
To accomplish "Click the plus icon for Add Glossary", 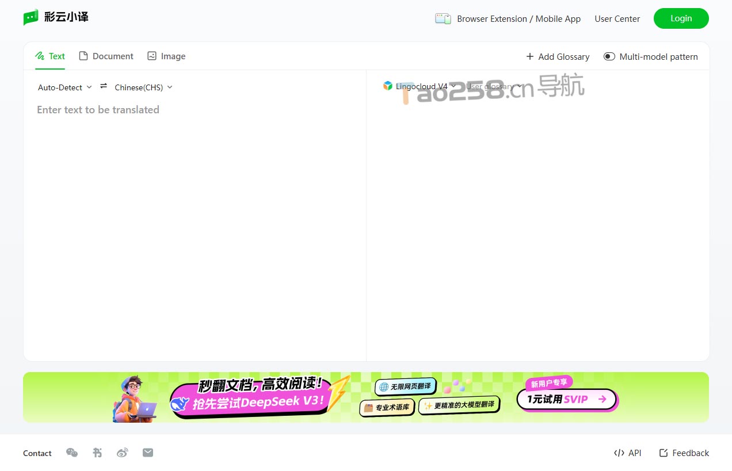I will 530,56.
